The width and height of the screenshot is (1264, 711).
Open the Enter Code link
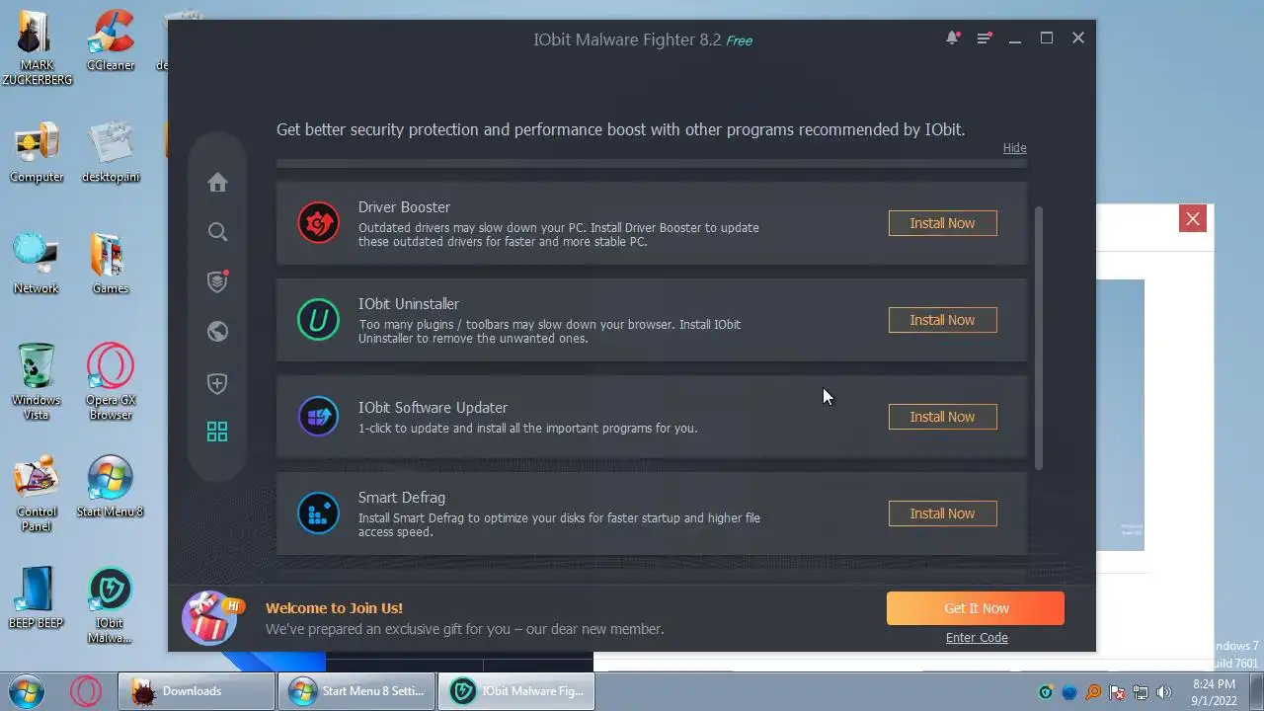point(977,638)
